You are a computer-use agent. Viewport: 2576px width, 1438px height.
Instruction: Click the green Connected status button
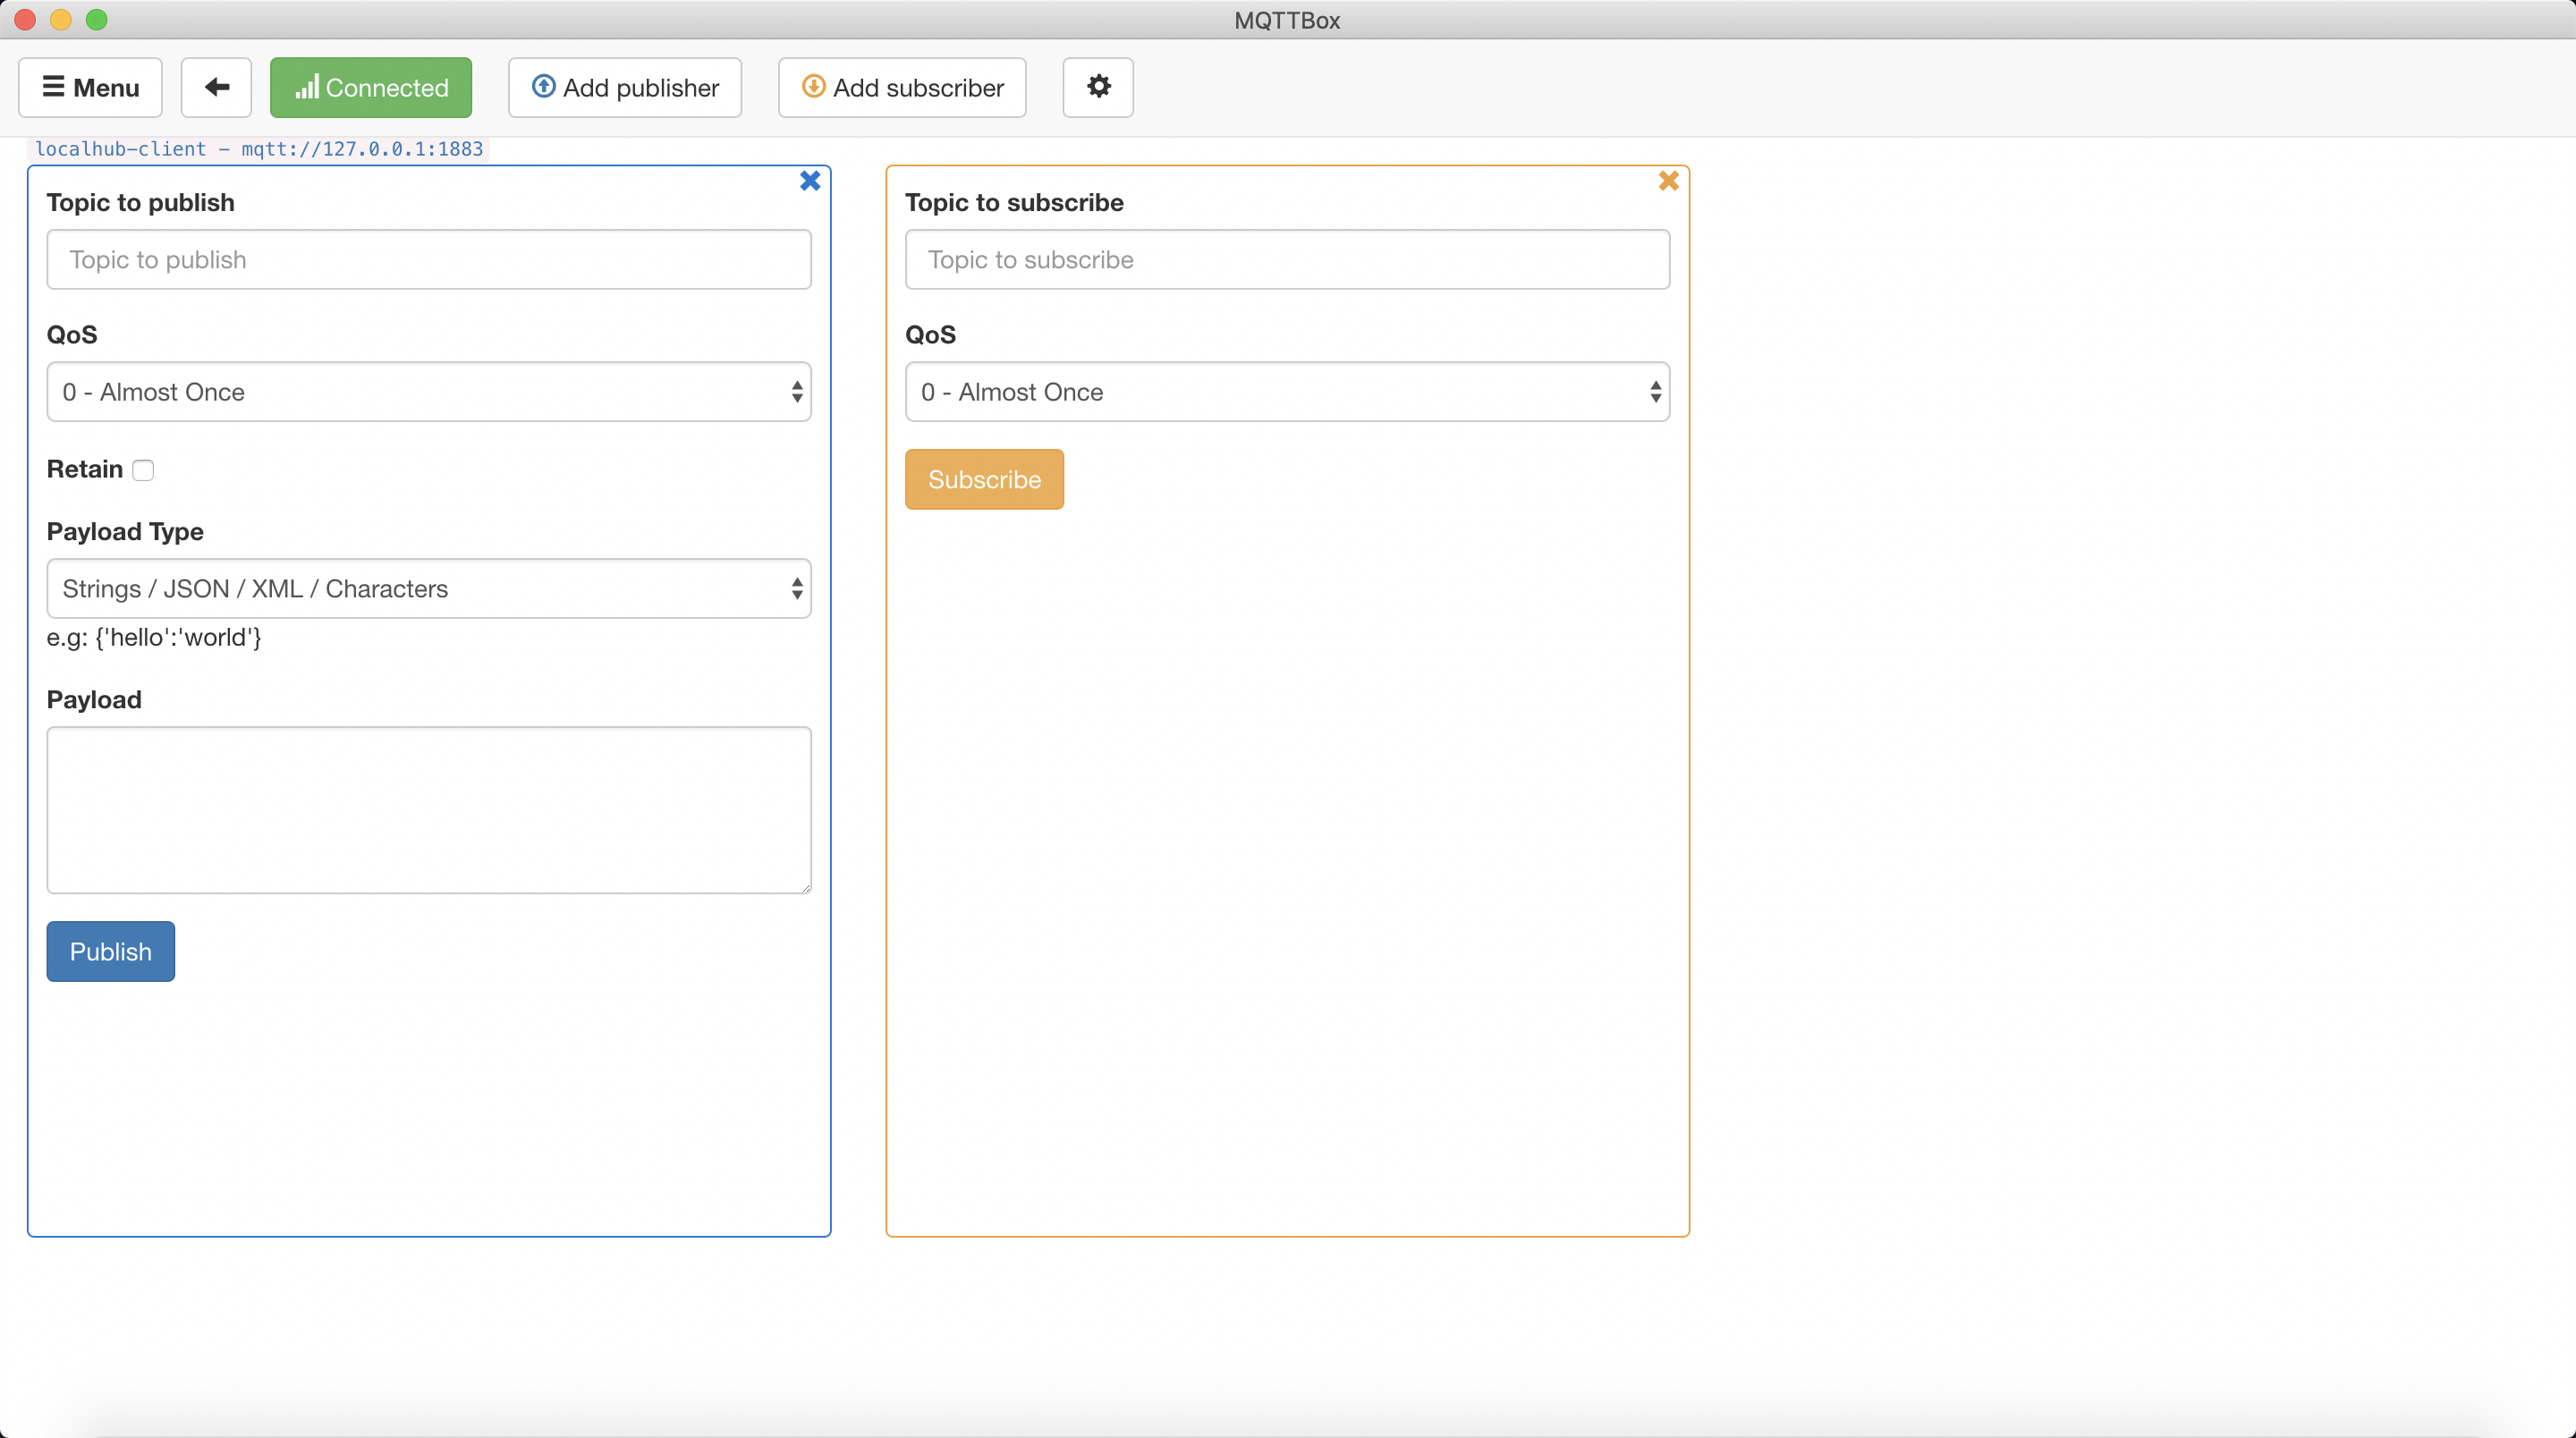[x=371, y=88]
